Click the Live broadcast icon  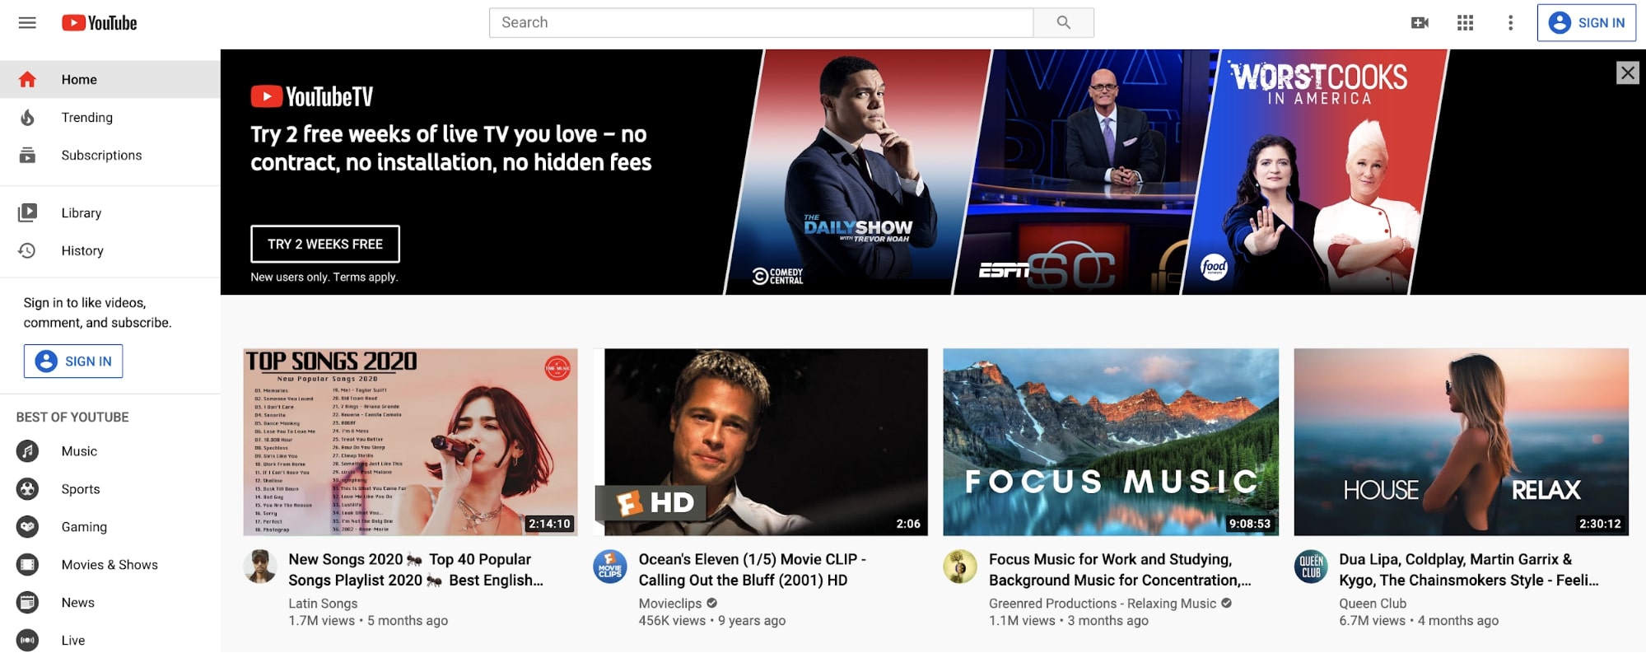pyautogui.click(x=27, y=640)
